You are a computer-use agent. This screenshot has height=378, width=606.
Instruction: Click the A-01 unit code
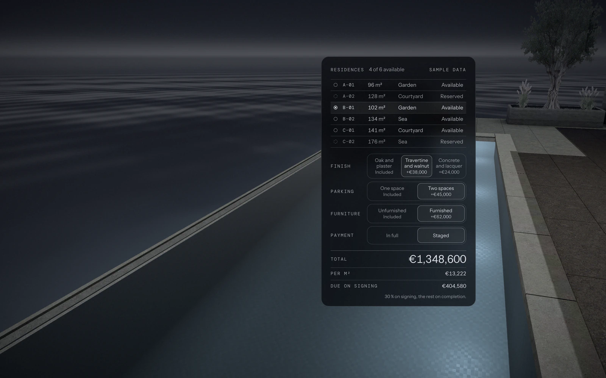[x=348, y=85]
